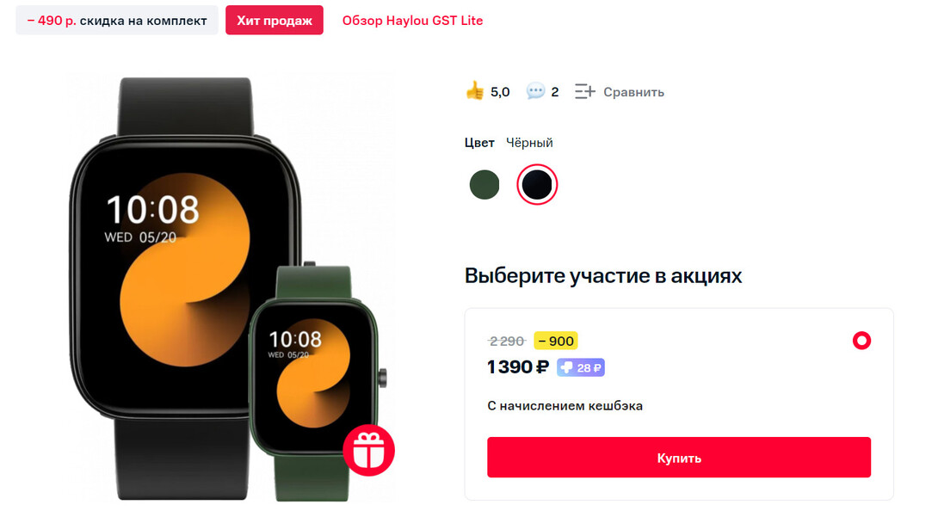Choose the black color swatch
The height and width of the screenshot is (517, 938).
[x=537, y=185]
